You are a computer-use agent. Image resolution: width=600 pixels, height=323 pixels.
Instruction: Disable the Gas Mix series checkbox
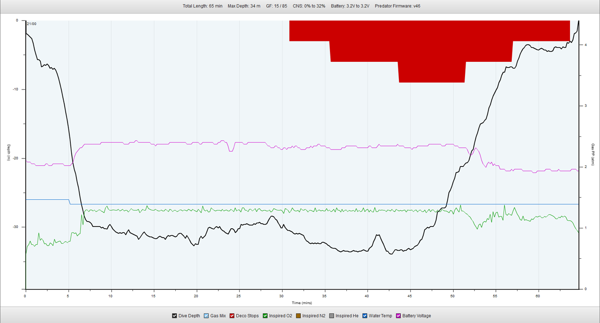point(207,316)
